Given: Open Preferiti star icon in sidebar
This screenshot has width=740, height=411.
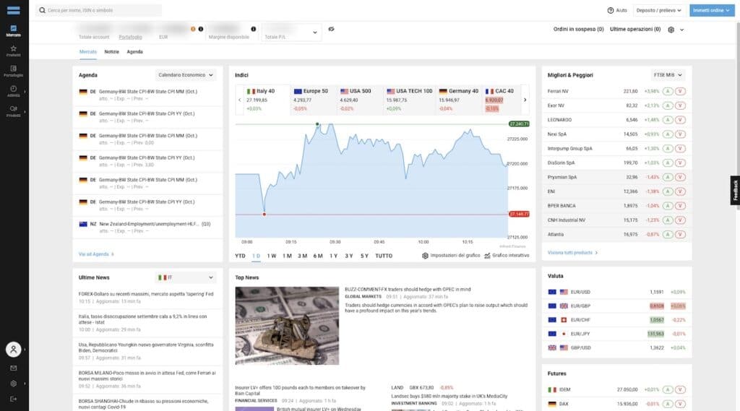Looking at the screenshot, I should 14,49.
